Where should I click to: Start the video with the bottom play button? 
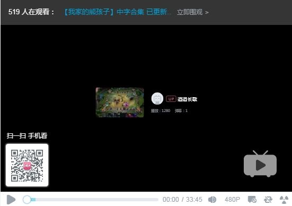[x=11, y=200]
